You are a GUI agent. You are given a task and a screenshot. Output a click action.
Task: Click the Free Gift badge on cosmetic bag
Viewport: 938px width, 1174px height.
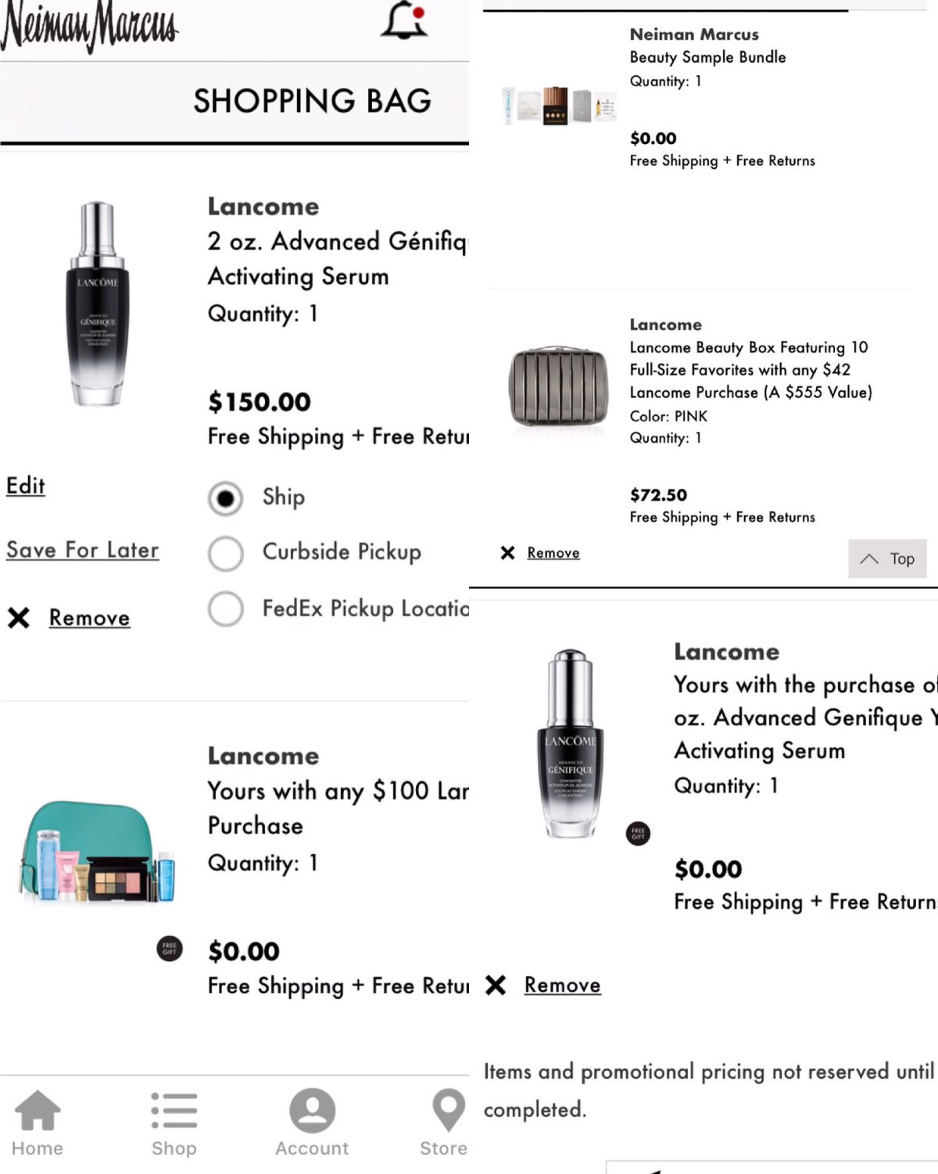point(170,949)
